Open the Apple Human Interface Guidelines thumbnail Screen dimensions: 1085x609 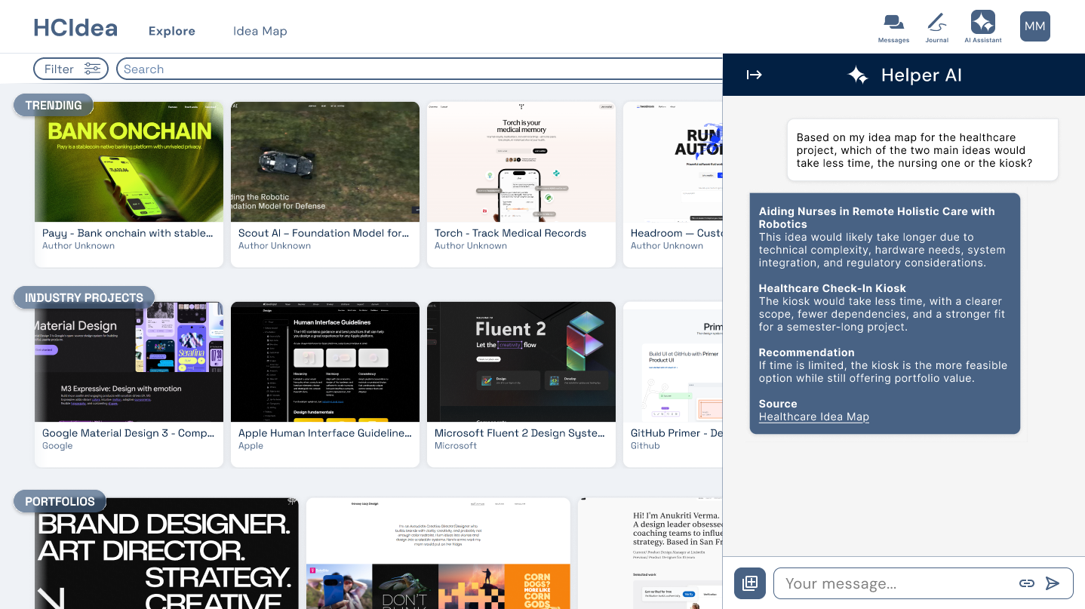[x=325, y=361]
